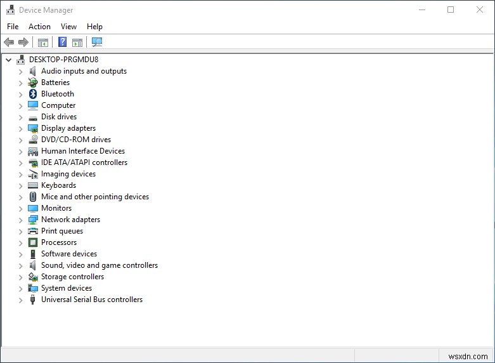Click the Mice and other pointing devices icon
Viewport: 495px width, 363px height.
click(33, 197)
